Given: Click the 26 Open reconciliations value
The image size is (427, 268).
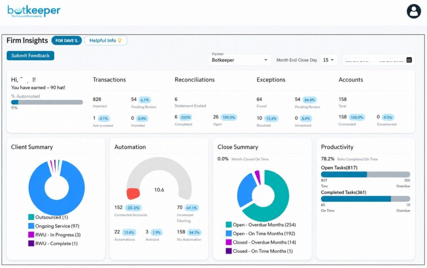Looking at the screenshot, I should point(216,117).
